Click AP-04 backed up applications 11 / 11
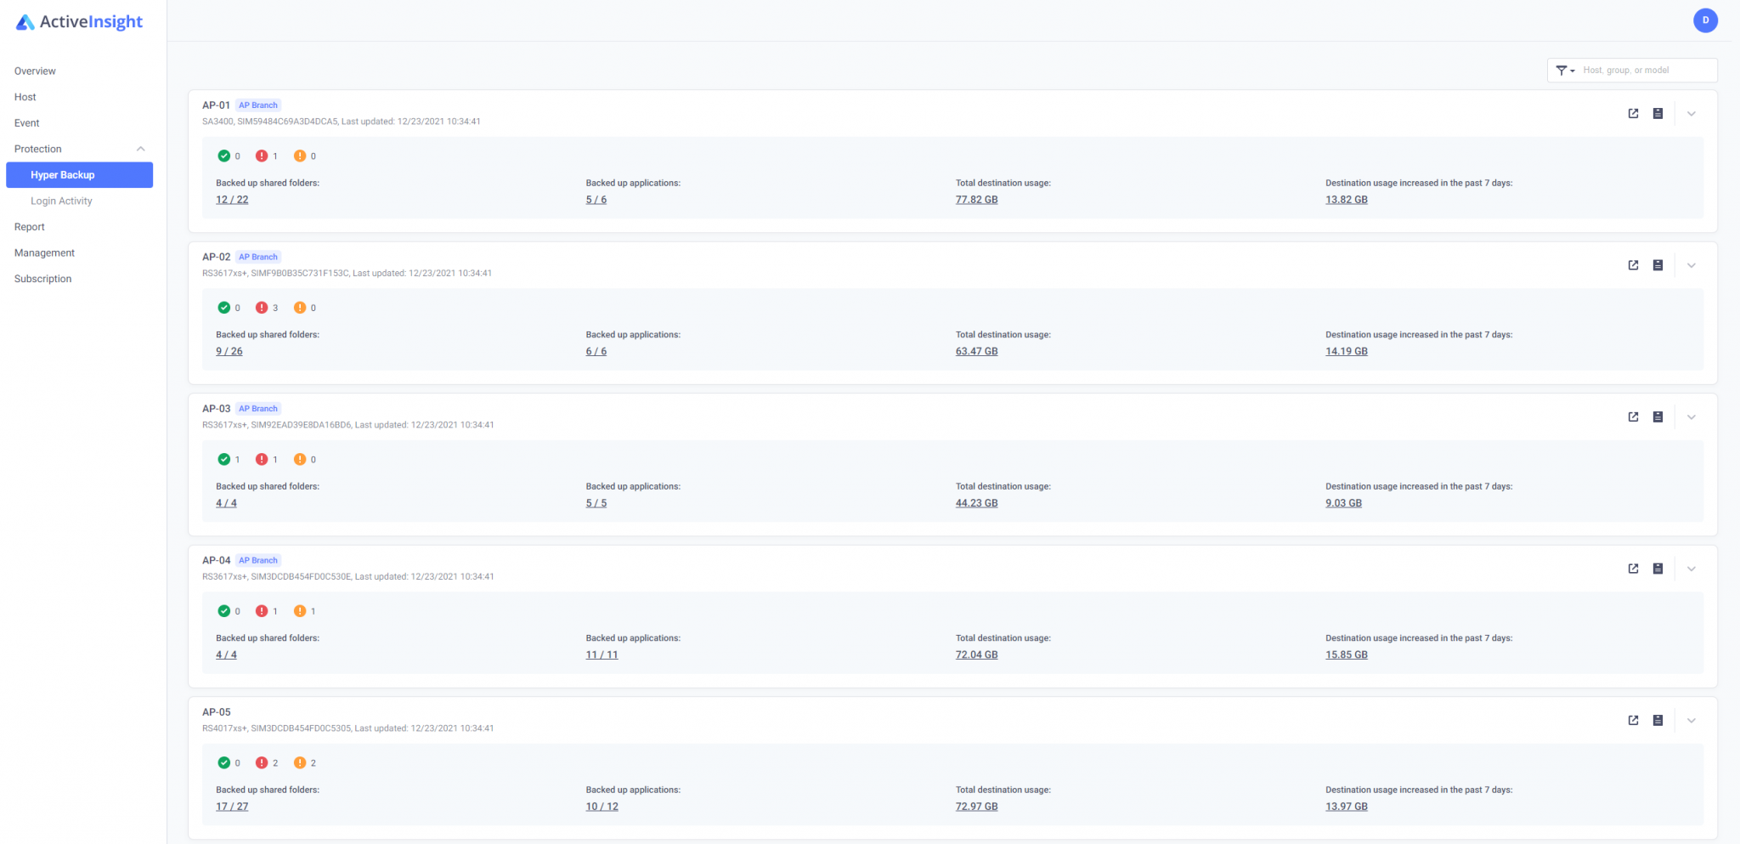 coord(602,655)
